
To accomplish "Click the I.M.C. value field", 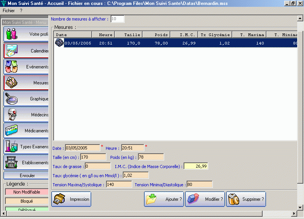I will (196, 166).
